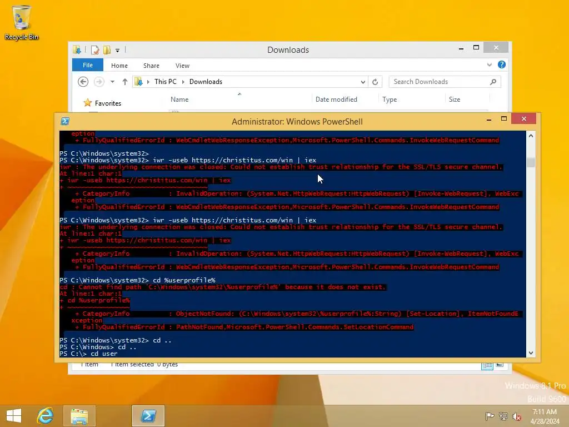
Task: Open the muted volume tray icon
Action: 517,416
